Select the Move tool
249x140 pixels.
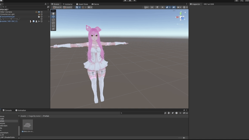(53, 17)
